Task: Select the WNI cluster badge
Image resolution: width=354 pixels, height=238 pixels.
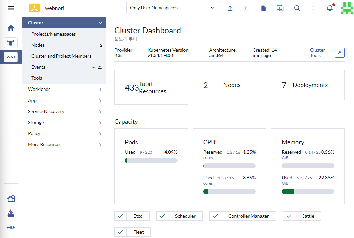Action: [11, 57]
